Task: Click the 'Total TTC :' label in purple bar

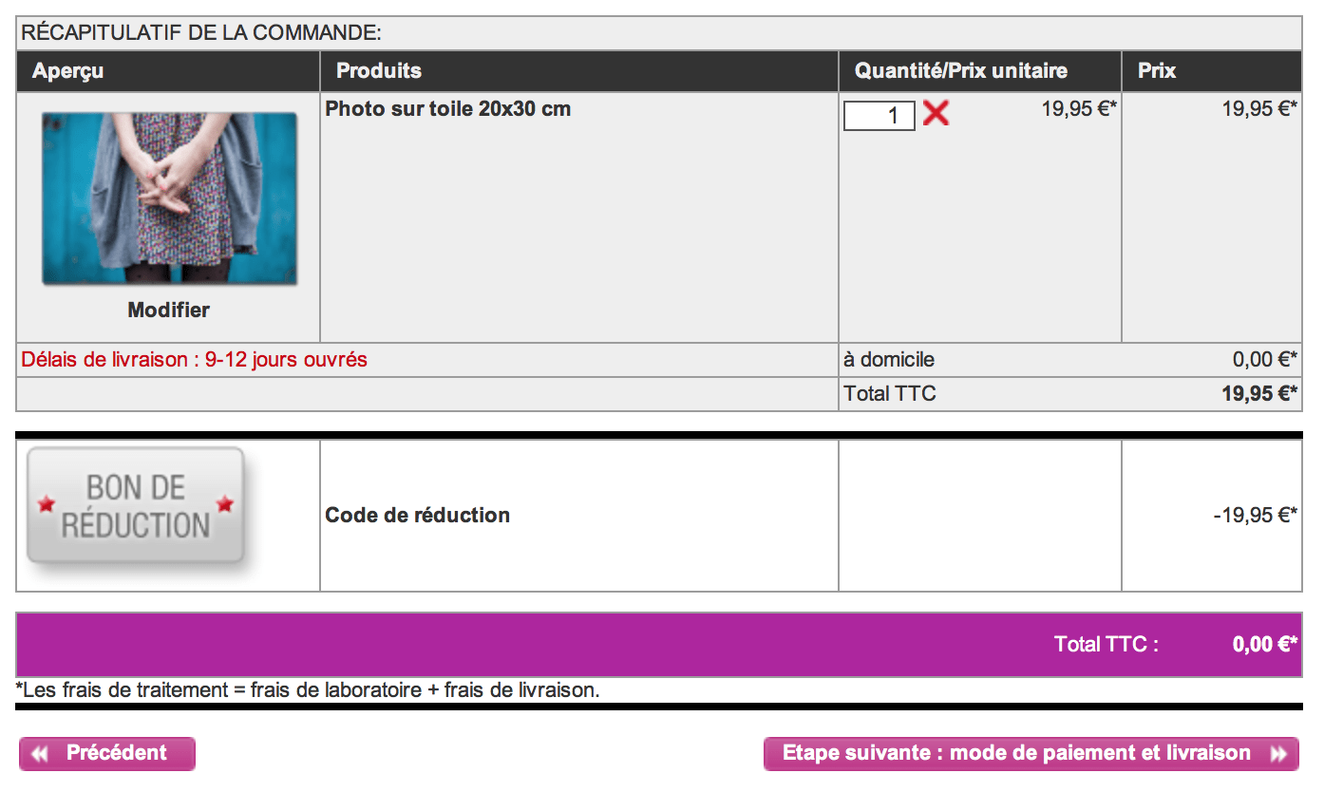Action: coord(1106,644)
